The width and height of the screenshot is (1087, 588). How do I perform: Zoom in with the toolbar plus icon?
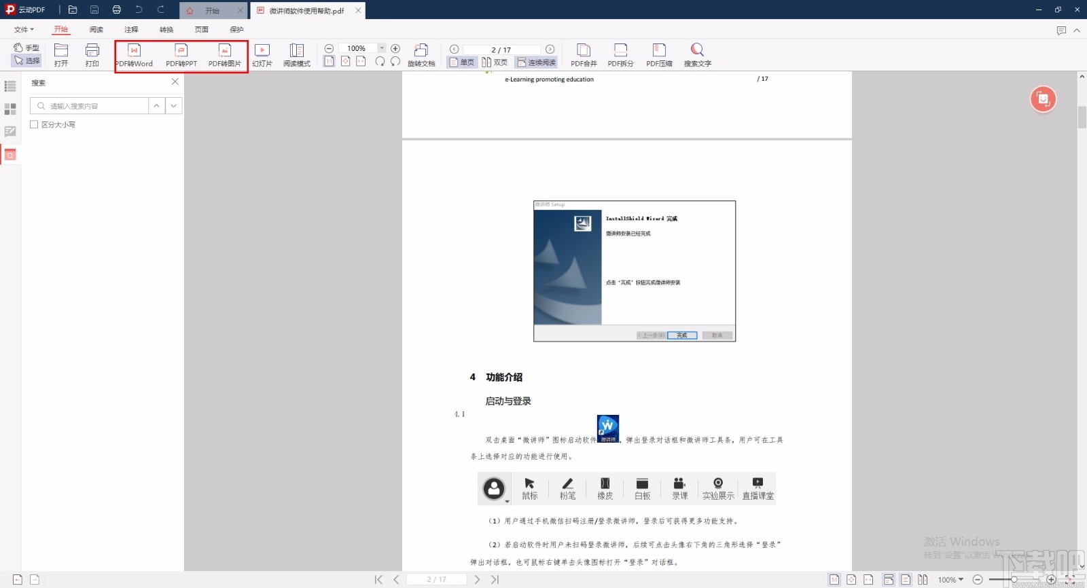point(395,48)
